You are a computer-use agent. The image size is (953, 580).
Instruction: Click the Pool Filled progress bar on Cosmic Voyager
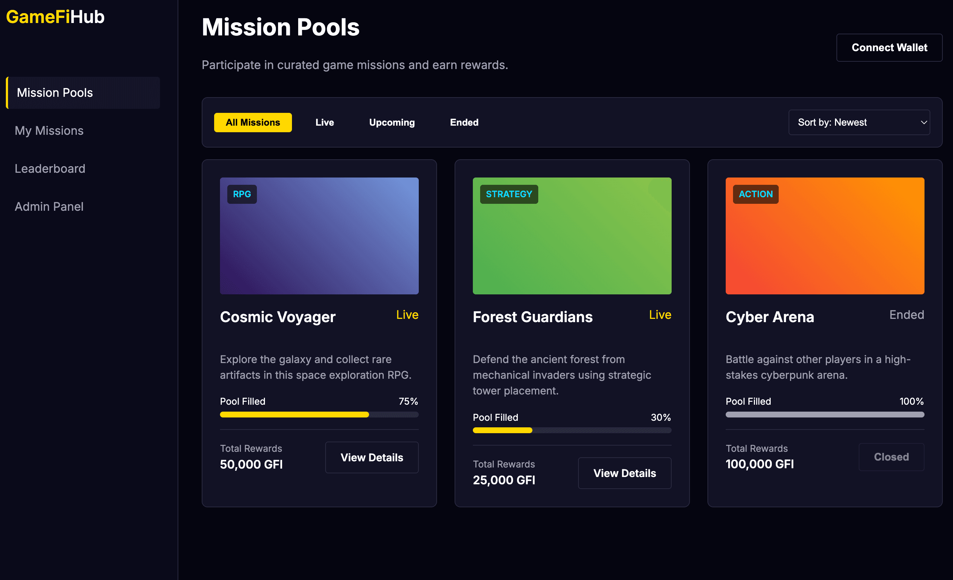319,415
